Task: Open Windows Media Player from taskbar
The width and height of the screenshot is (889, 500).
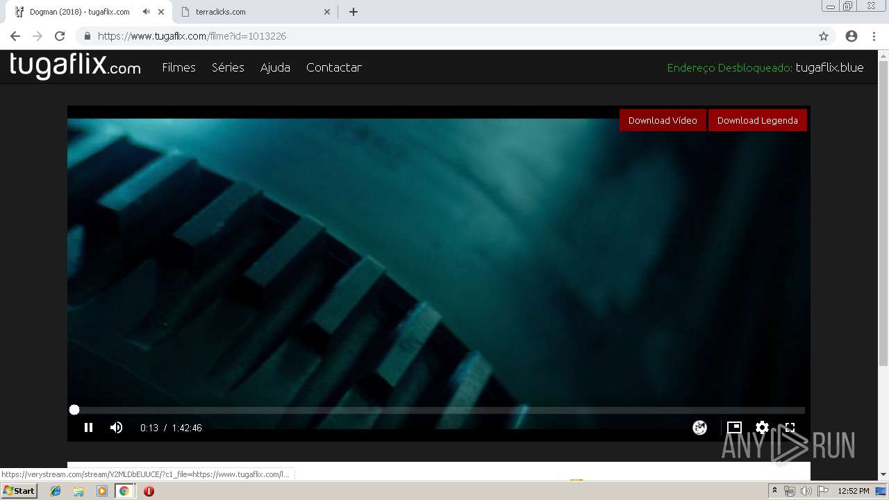Action: 101,491
